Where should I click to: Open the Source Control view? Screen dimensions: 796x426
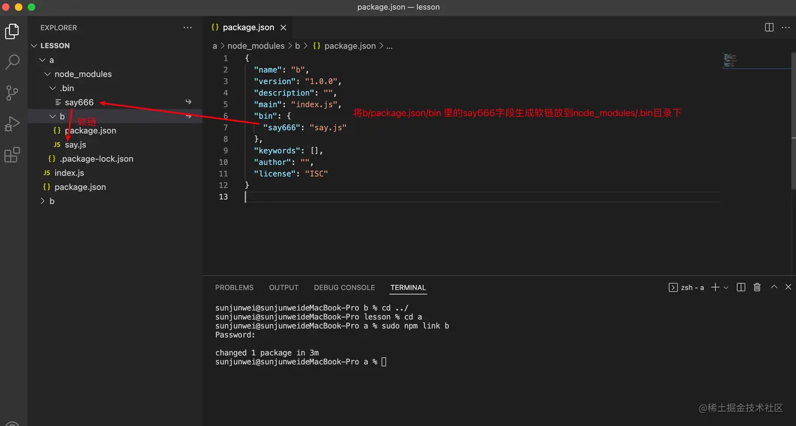click(x=12, y=93)
